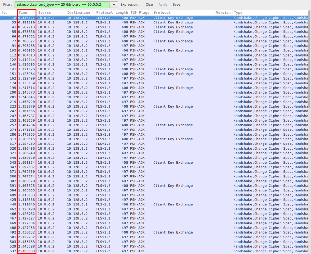
Task: Select packet 242 at time 1.361665
Action: click(154, 111)
